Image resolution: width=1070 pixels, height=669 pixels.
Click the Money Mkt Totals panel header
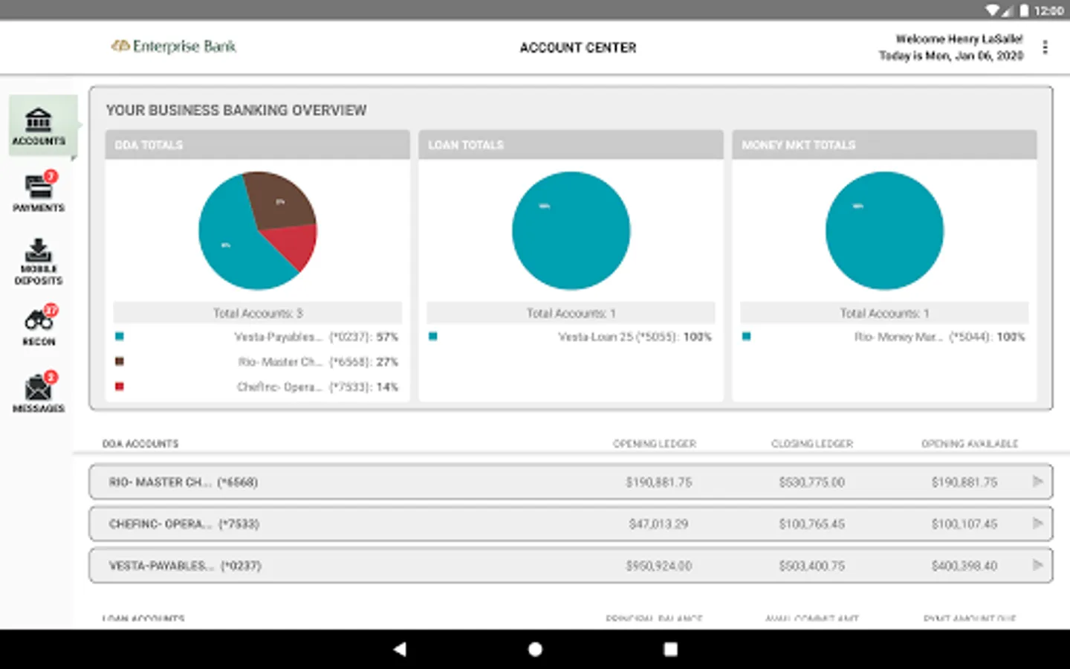point(884,145)
